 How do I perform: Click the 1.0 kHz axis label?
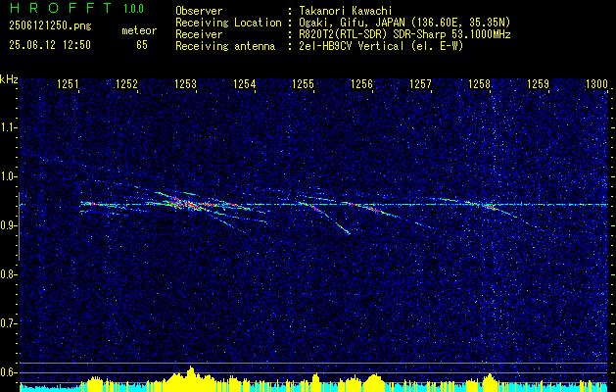pos(8,176)
